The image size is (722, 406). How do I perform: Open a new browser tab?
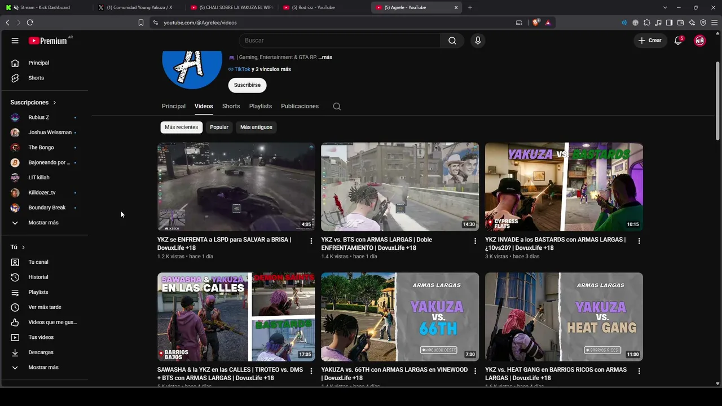click(x=470, y=7)
